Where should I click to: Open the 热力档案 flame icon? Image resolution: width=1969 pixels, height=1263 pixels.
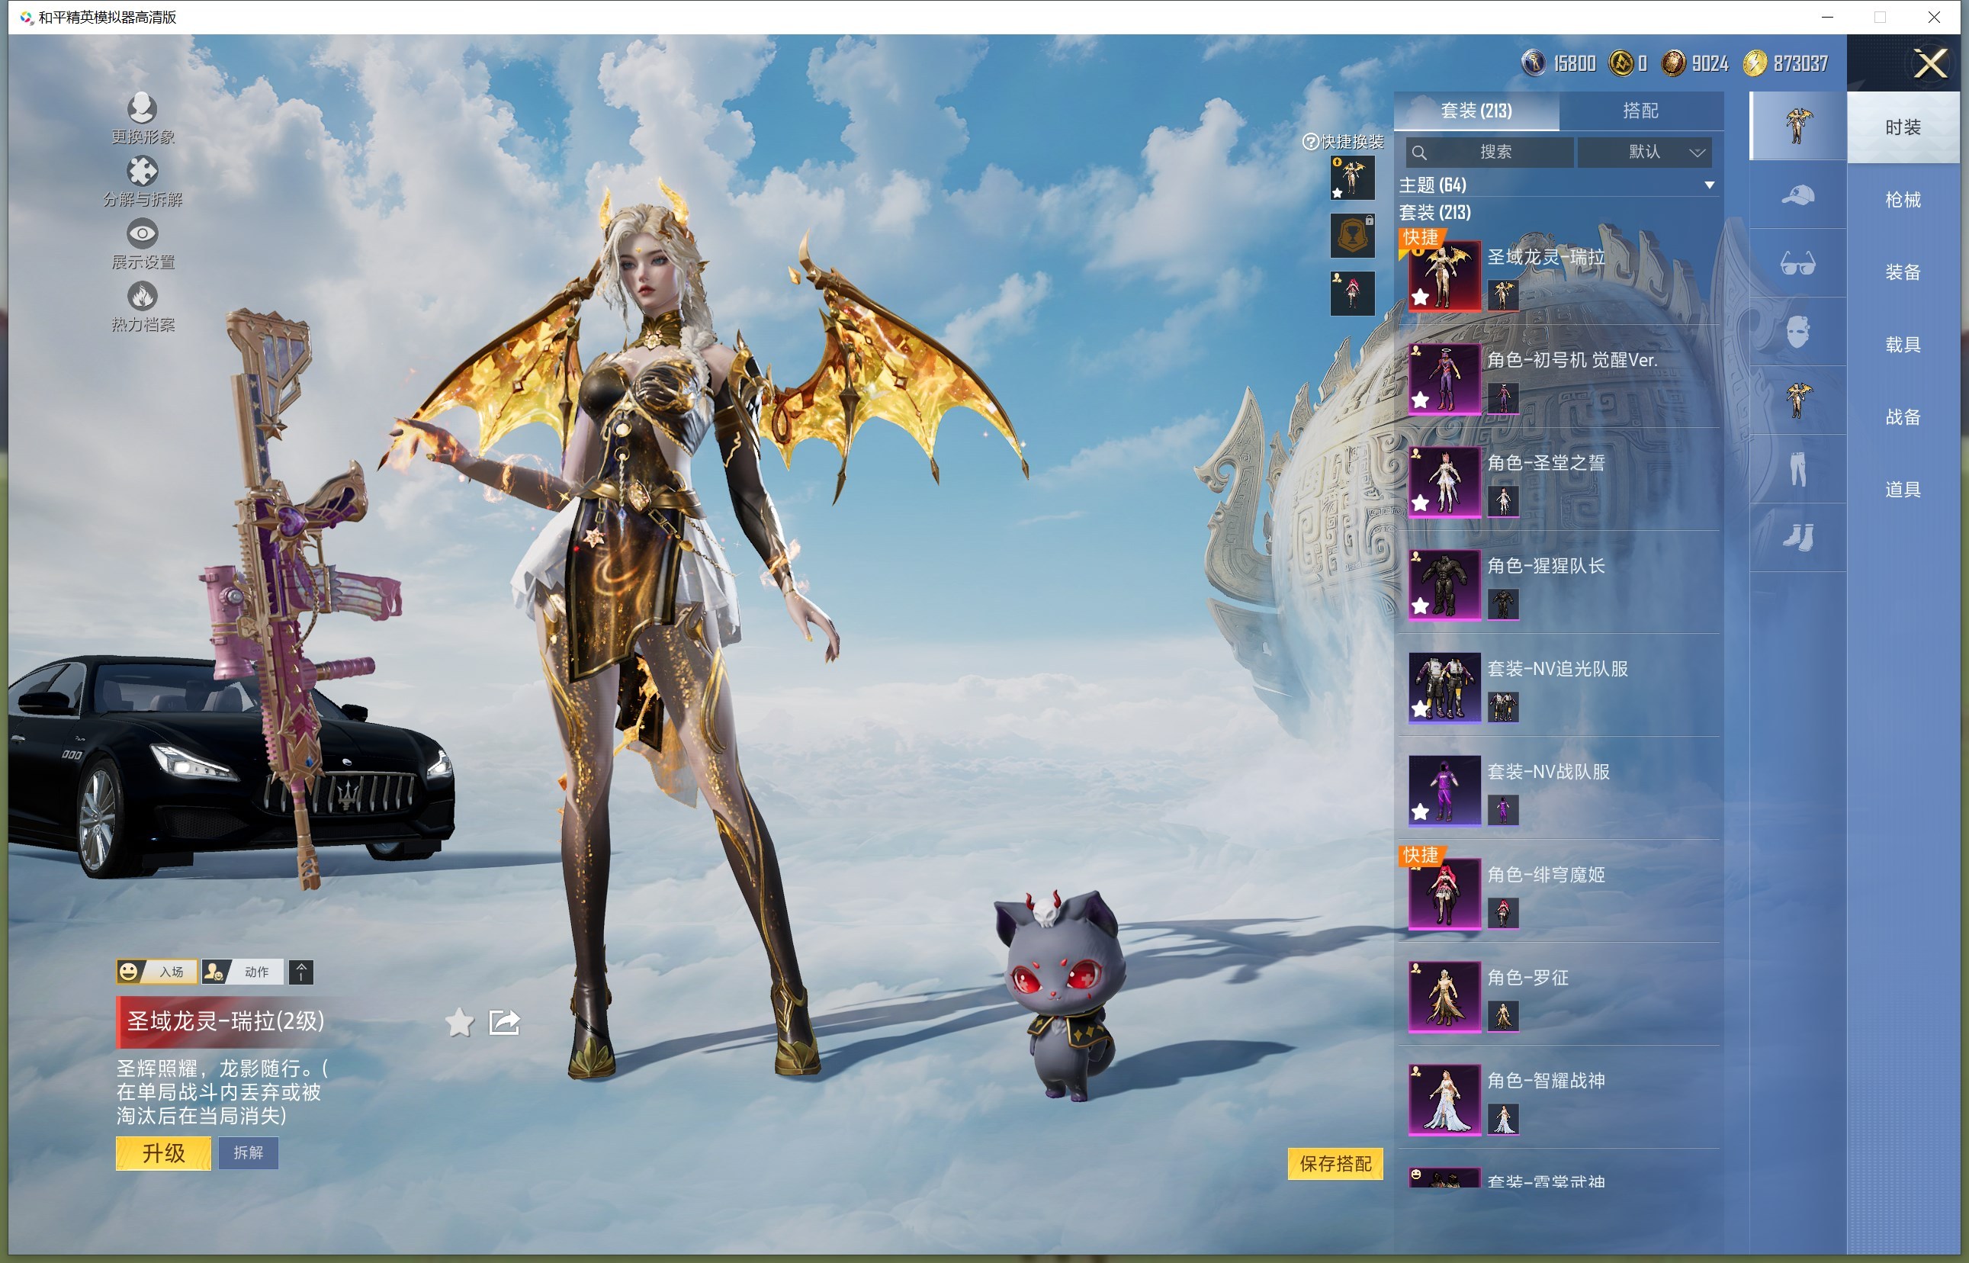[x=142, y=296]
